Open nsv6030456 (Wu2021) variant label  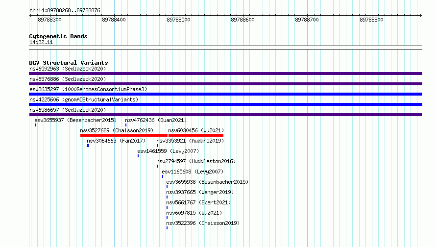tap(196, 130)
